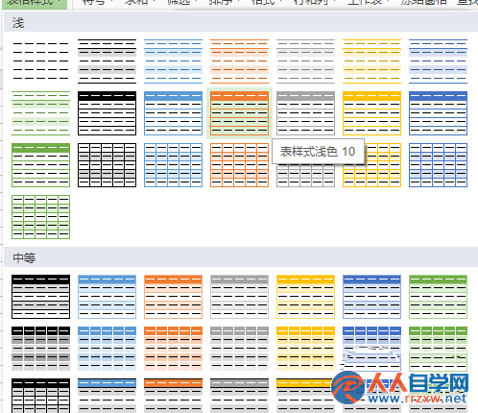The width and height of the screenshot is (478, 413).
Task: Select Light style with solid gray header row
Action: [x=305, y=113]
